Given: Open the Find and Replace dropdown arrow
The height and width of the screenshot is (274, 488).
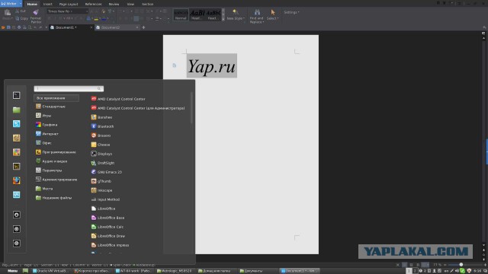Looking at the screenshot, I should tap(263, 22).
